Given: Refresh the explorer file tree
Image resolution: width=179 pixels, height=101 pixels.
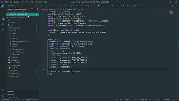Looking at the screenshot, I should [34, 9].
